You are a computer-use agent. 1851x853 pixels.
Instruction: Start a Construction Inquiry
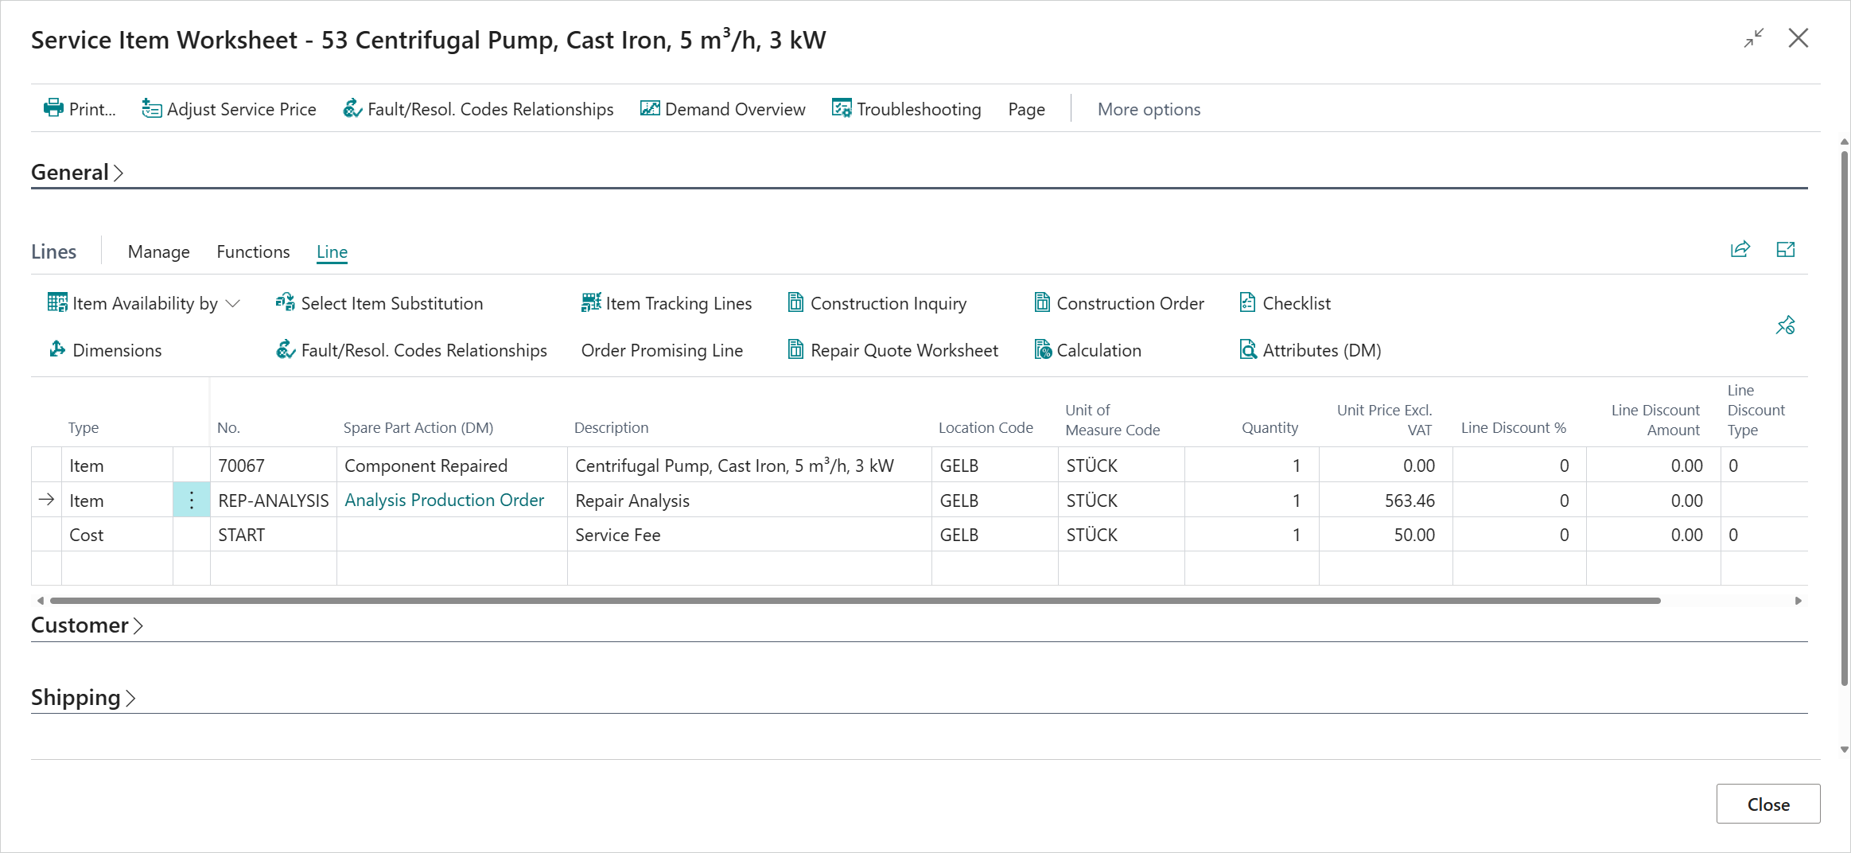tap(875, 303)
